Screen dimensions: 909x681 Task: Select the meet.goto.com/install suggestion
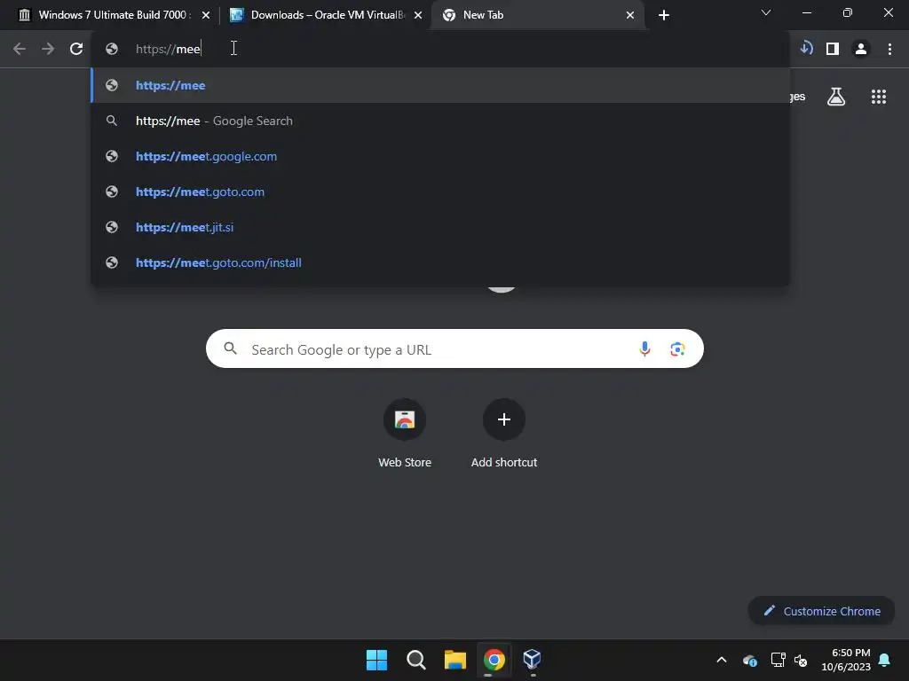(x=440, y=262)
